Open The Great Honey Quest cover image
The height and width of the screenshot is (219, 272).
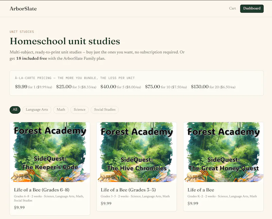[x=223, y=152]
